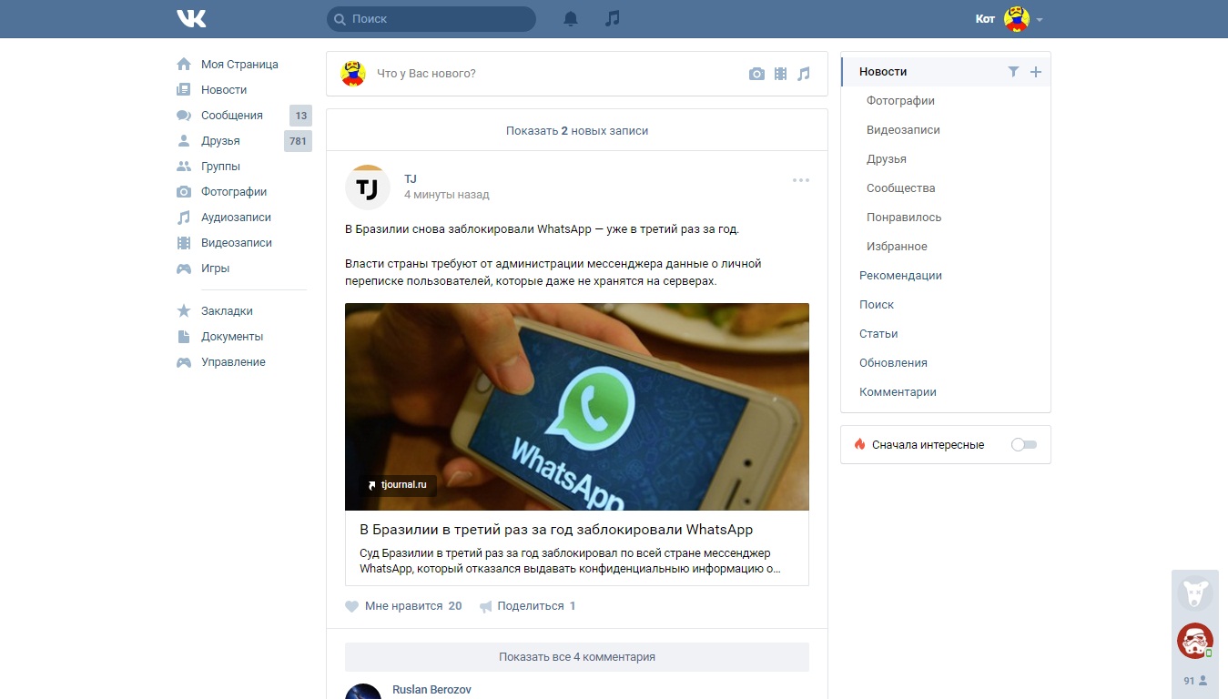Expand profile menu arrow next to Кот
Image resolution: width=1228 pixels, height=699 pixels.
[x=1040, y=19]
